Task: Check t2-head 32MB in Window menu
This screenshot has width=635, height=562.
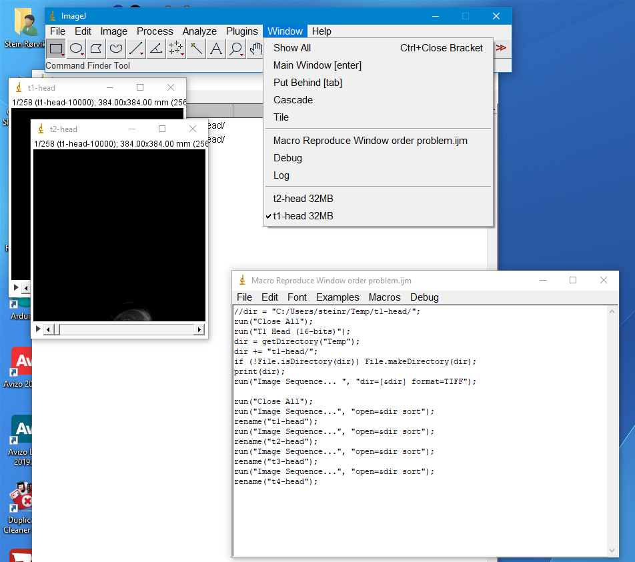Action: click(303, 199)
